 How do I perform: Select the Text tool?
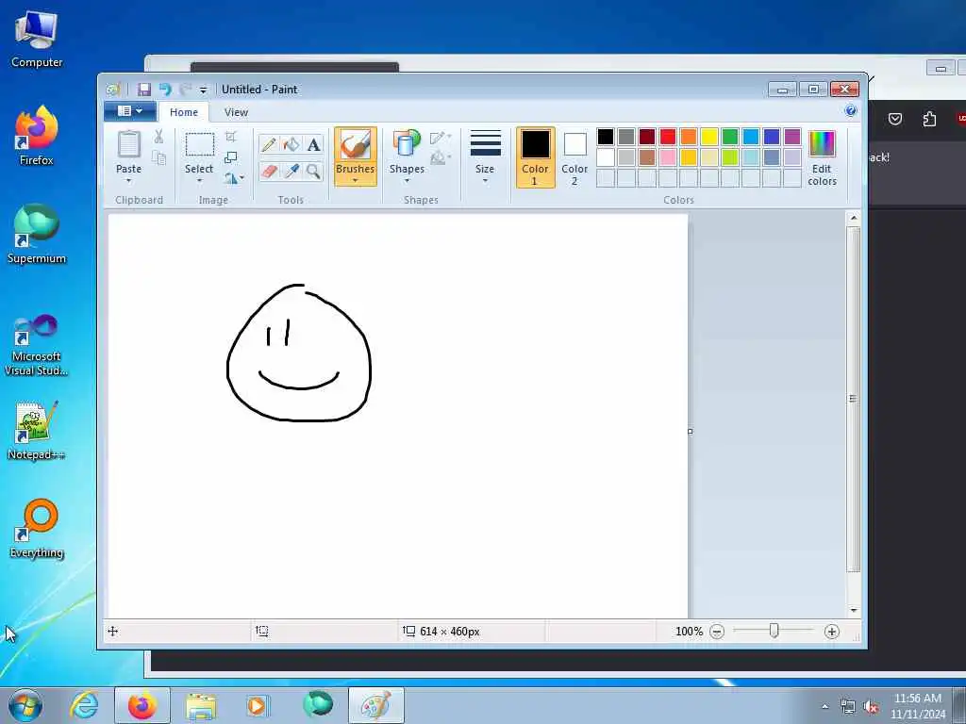click(x=313, y=144)
